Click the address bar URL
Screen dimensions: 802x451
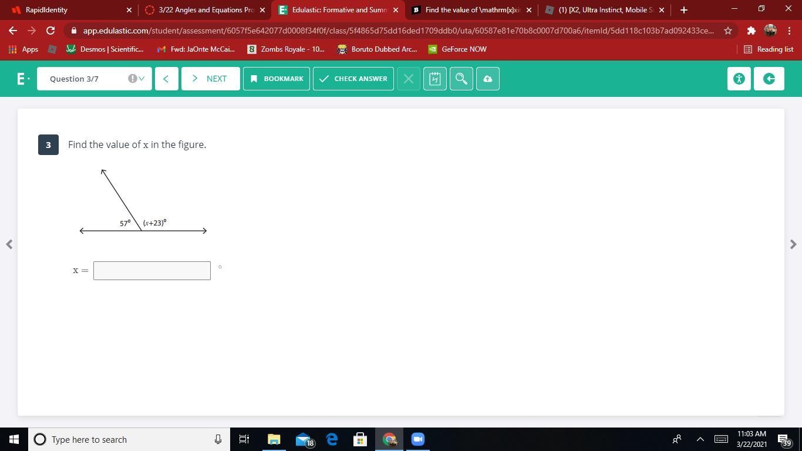tap(398, 31)
